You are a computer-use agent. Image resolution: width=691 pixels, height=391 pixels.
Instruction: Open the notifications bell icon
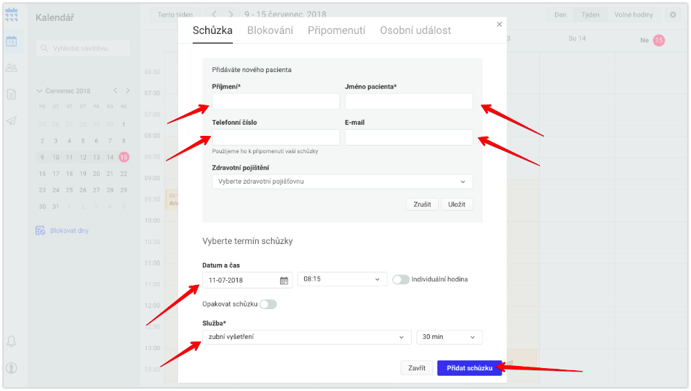12,341
